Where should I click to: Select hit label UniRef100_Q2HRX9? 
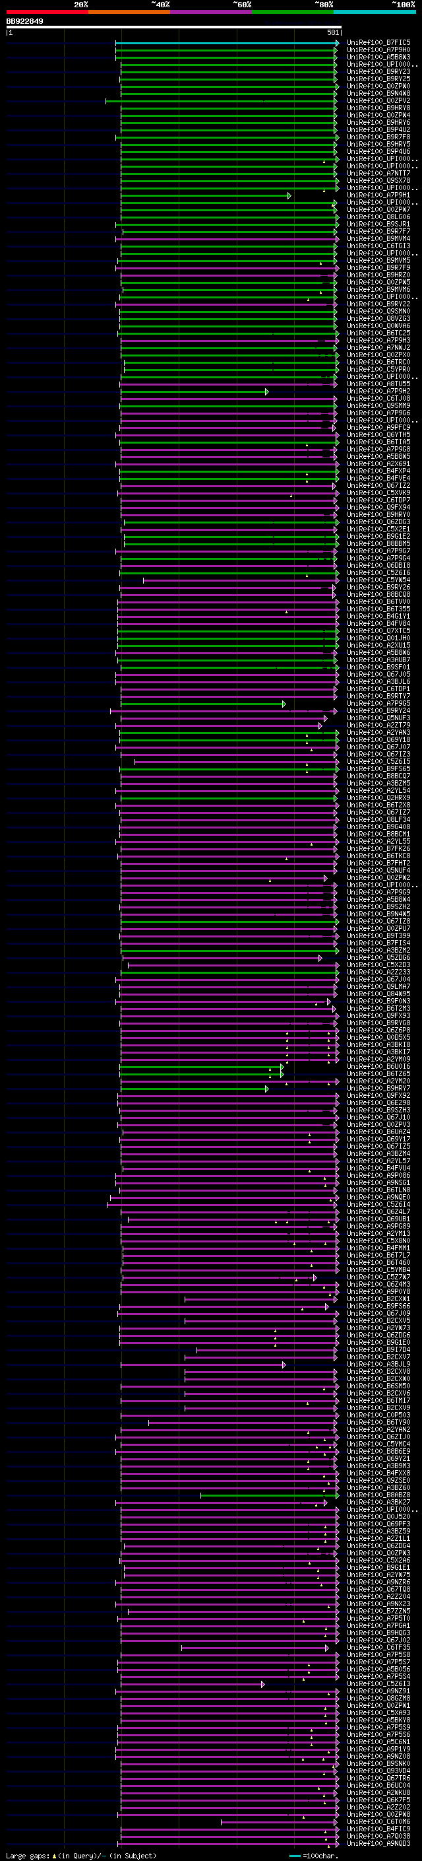pos(378,798)
